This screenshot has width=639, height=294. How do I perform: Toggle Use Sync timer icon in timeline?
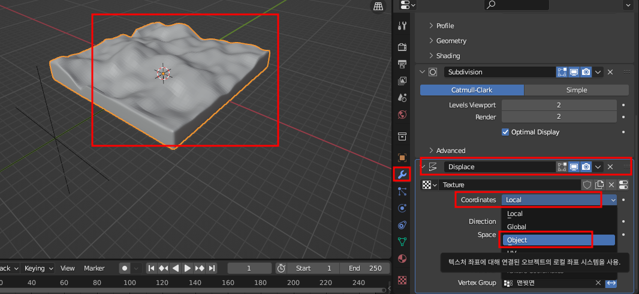coord(281,268)
